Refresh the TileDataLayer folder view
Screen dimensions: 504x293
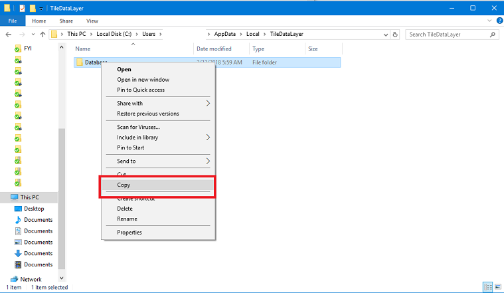pos(395,35)
